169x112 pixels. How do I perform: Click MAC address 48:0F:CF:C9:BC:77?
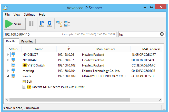144,55
